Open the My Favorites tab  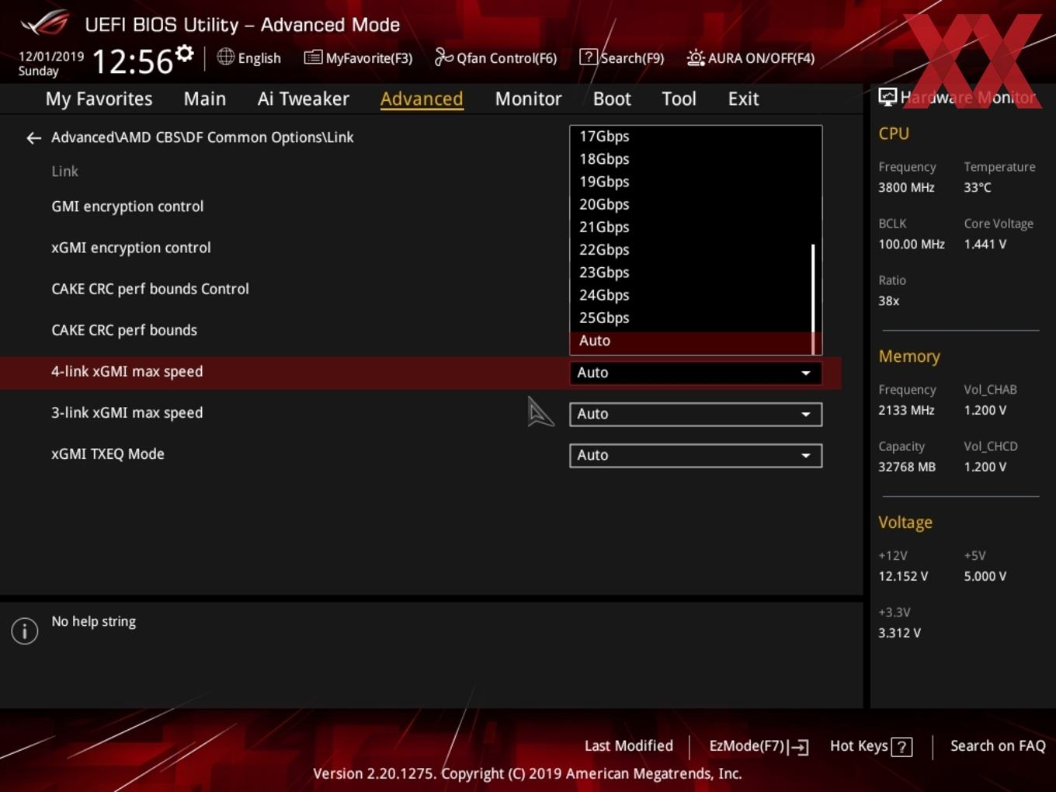(99, 99)
